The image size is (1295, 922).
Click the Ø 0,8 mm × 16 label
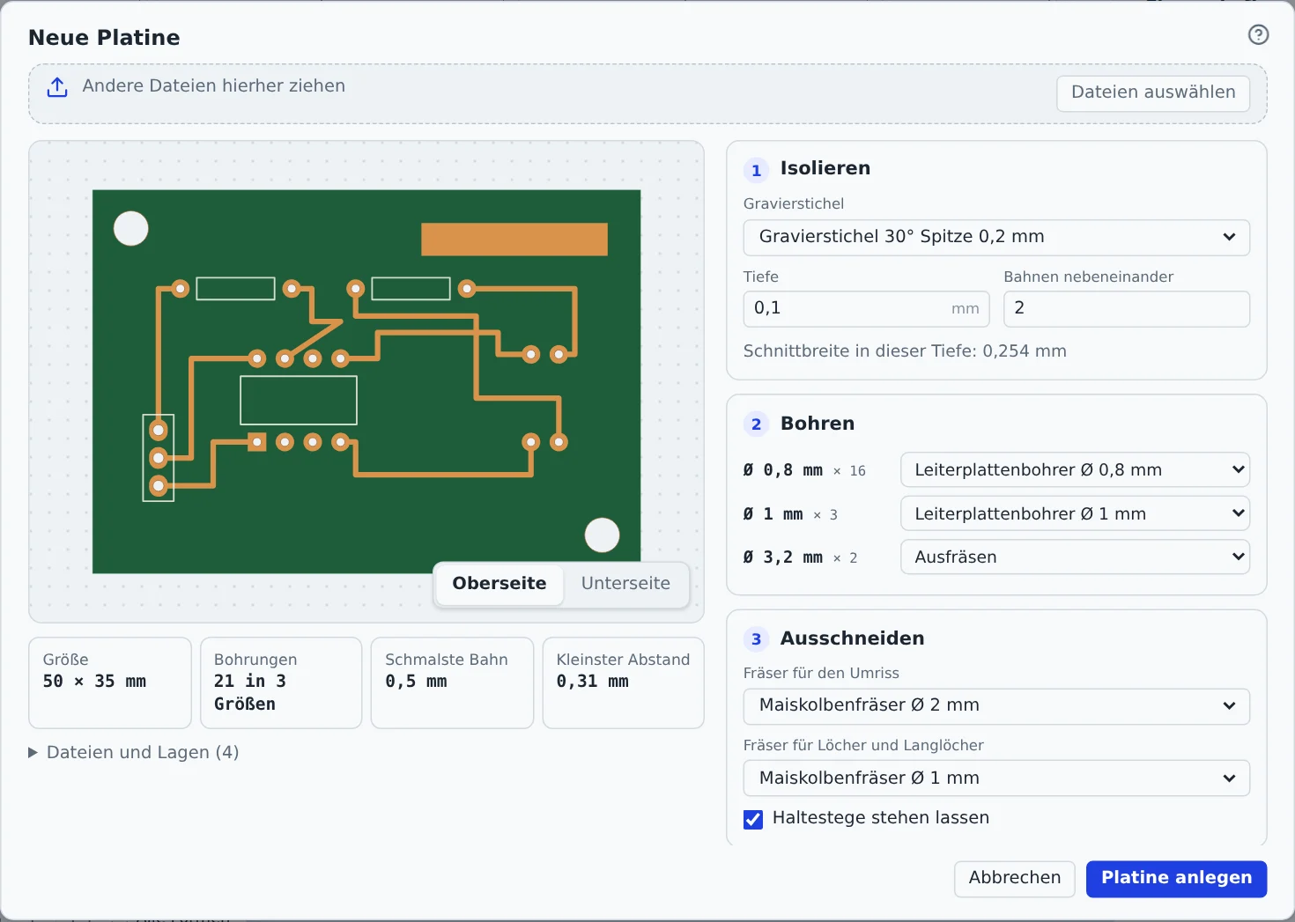[804, 470]
